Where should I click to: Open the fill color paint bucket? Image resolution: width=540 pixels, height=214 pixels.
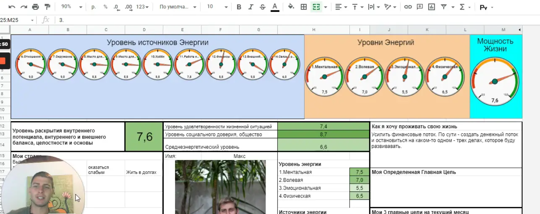tap(291, 7)
